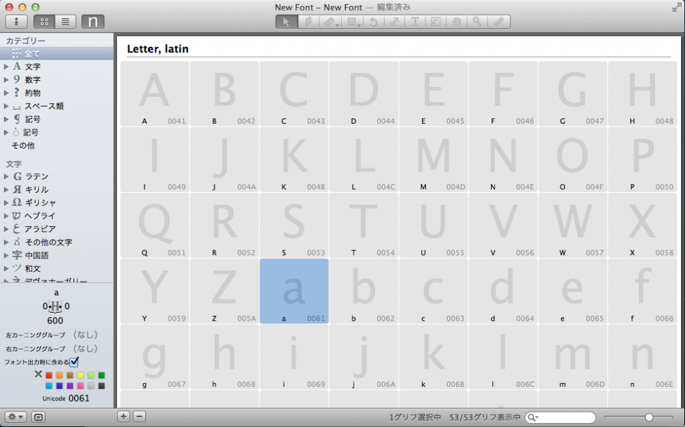Click the 左カーニンググループ (なし) value
Viewport: 685px width, 427px height.
[x=85, y=334]
